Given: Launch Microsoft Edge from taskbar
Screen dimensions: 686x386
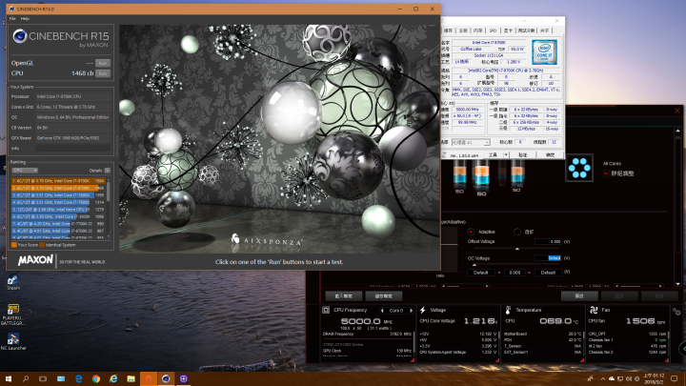Looking at the screenshot, I should 78,378.
